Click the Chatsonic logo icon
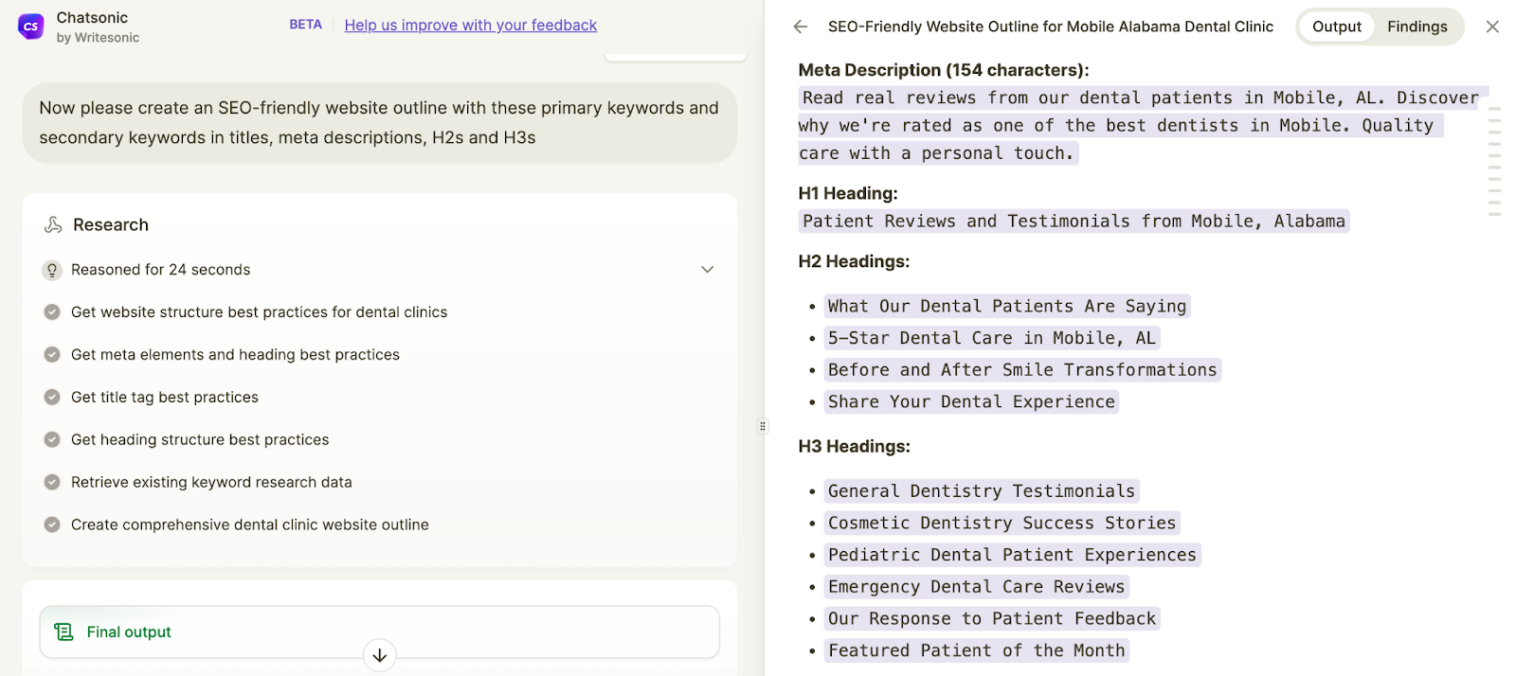Screen dimensions: 1516x676 (31, 27)
